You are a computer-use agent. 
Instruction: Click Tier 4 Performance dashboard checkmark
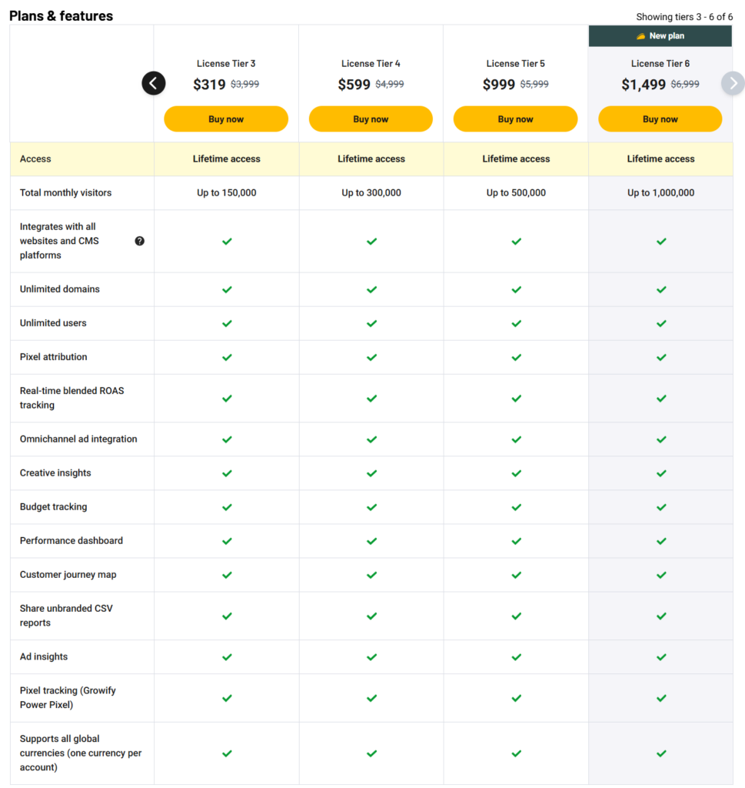pos(371,541)
